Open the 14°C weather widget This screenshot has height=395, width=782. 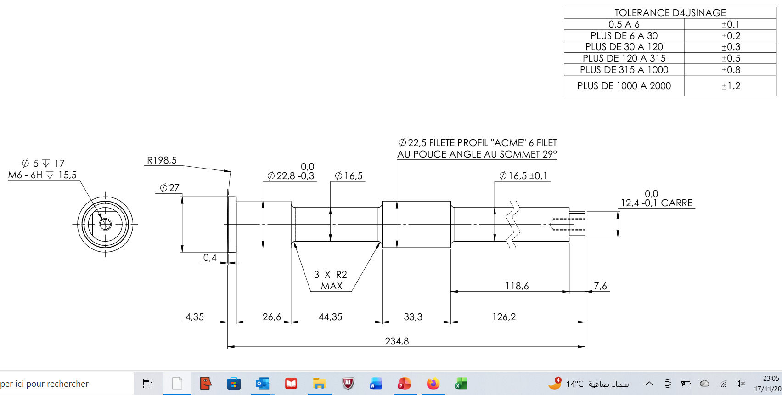point(589,384)
